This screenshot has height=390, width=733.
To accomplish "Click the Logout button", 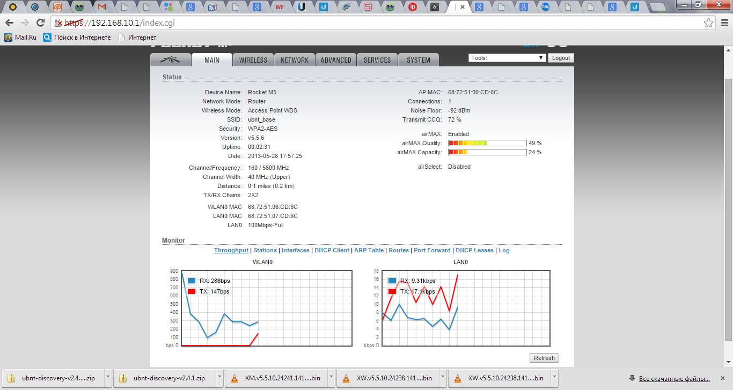I will coord(561,58).
